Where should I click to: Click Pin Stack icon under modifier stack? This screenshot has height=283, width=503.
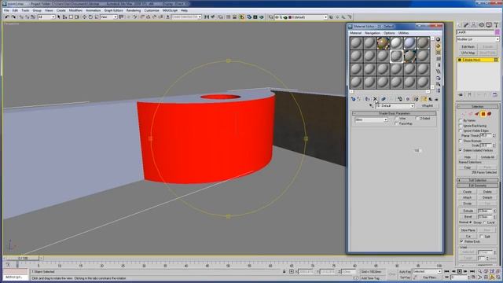[x=461, y=94]
